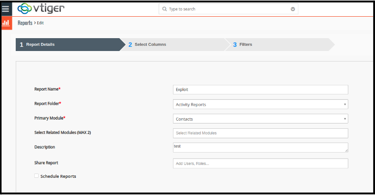
Task: Click the Share Report users field
Action: tap(260, 164)
